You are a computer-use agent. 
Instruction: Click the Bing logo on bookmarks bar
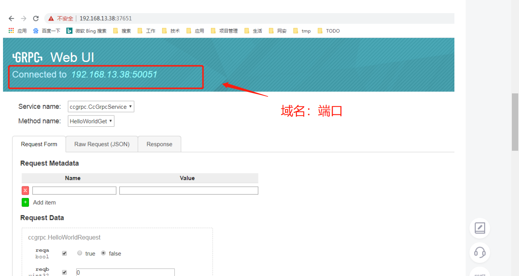[x=69, y=30]
